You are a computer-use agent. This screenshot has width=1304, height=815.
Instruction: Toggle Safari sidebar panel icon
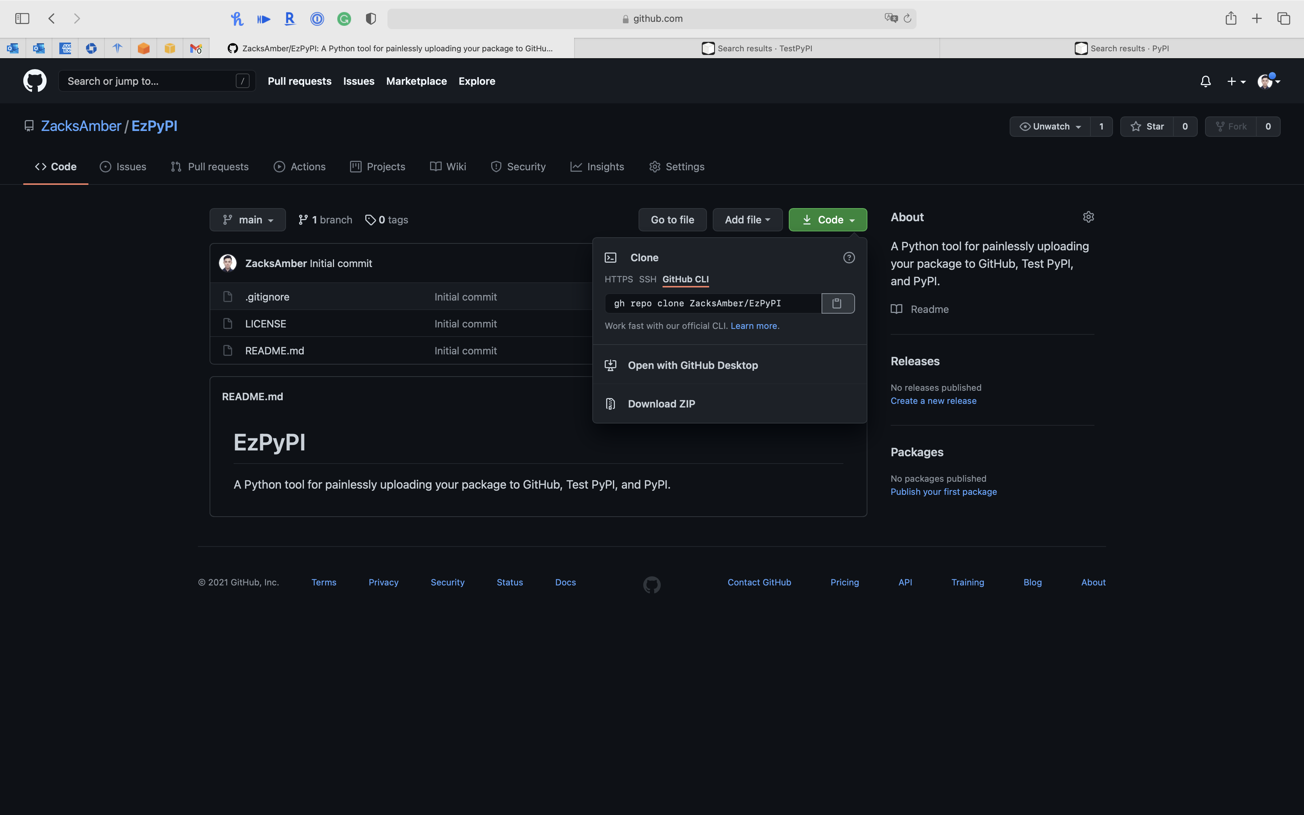(22, 18)
